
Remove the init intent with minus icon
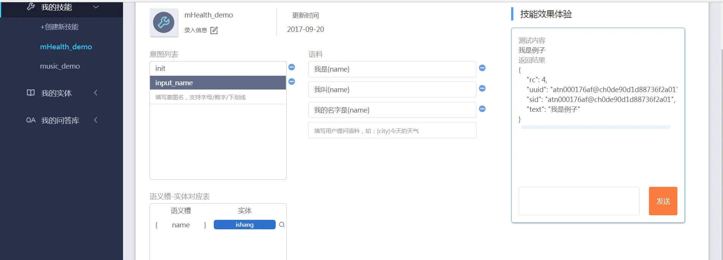pyautogui.click(x=292, y=67)
